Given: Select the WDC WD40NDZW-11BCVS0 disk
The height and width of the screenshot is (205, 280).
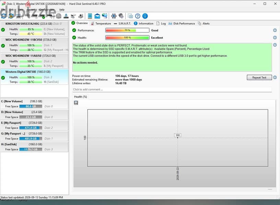Looking at the screenshot, I should click(34, 45).
